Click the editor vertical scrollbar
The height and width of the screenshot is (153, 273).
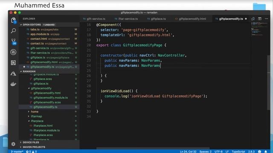[269, 82]
